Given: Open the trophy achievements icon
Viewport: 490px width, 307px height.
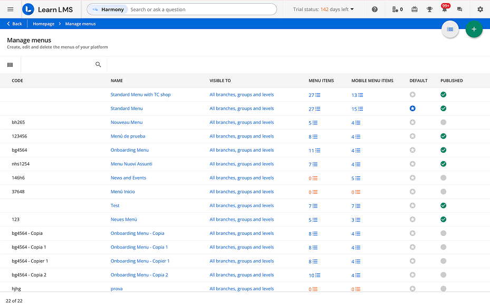Looking at the screenshot, I should [430, 9].
